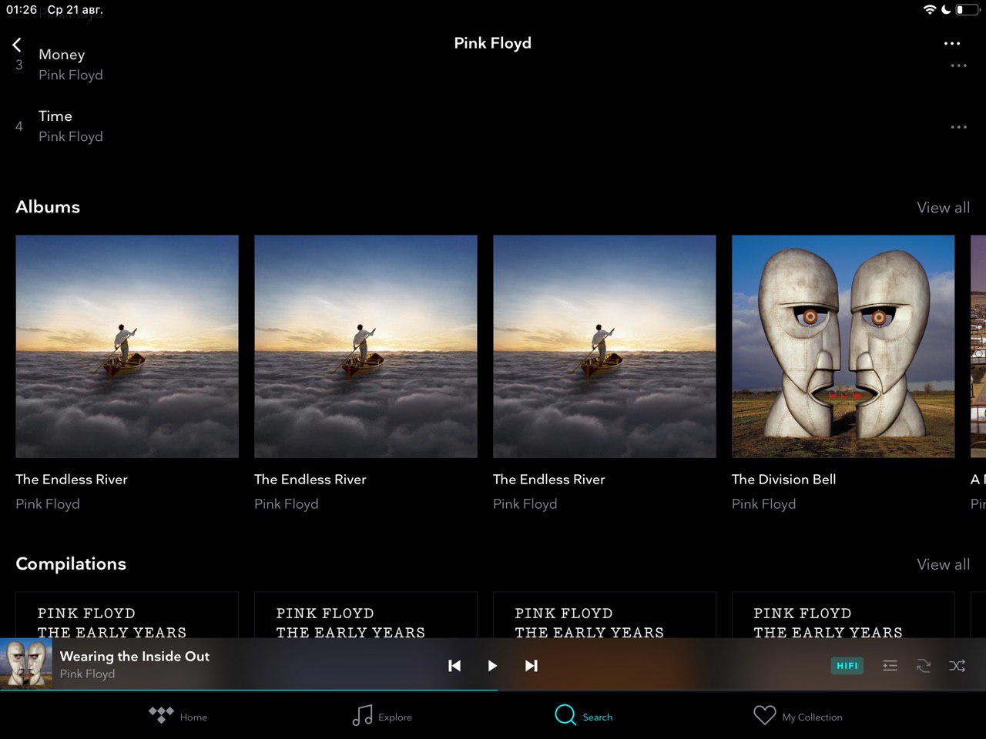Select Pink Floyd artist in the player bar
The image size is (986, 739).
[87, 674]
